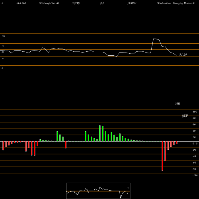Click the RSI axis label 50
Viewport: 199px width, 199px height.
pyautogui.click(x=3, y=52)
